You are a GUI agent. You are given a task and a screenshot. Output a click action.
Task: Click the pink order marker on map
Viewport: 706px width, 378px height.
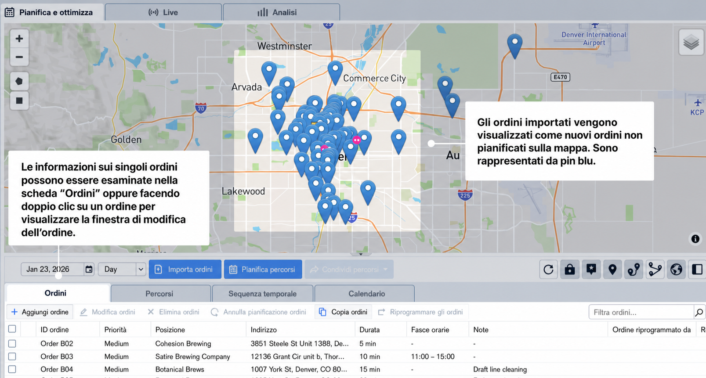coord(357,140)
